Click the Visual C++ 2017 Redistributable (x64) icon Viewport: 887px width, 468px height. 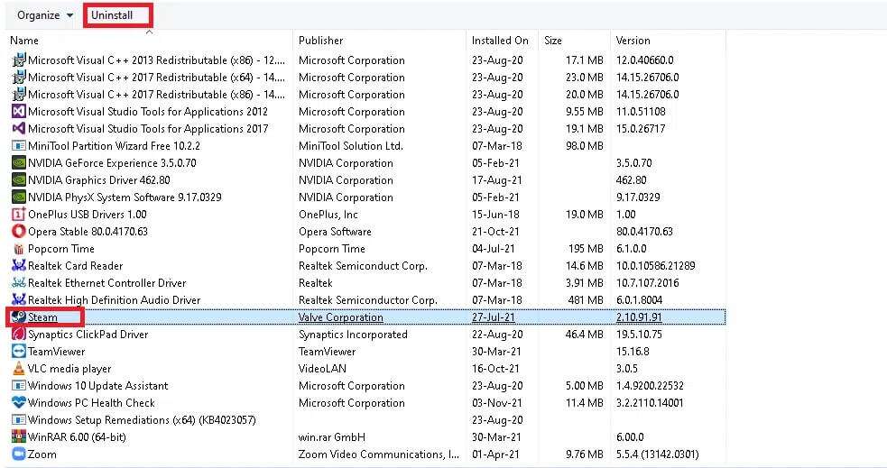pyautogui.click(x=19, y=77)
